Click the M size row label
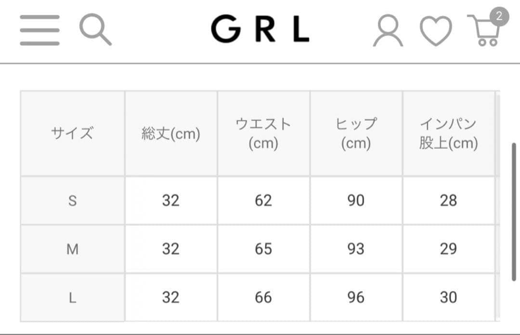This screenshot has height=335, width=520. (72, 249)
